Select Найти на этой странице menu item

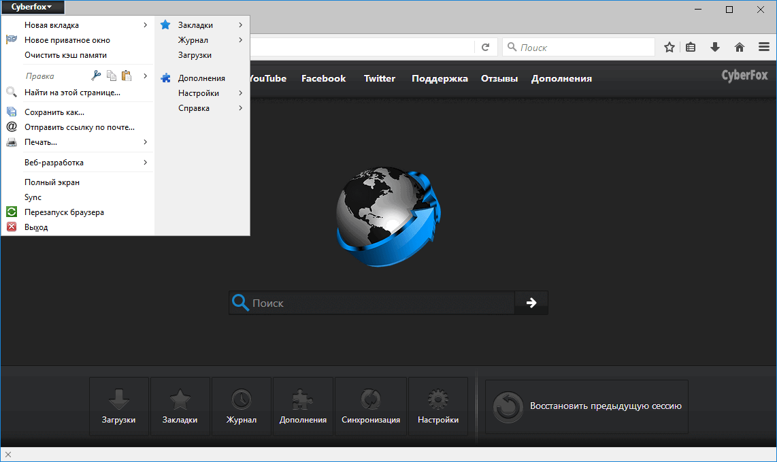point(78,93)
